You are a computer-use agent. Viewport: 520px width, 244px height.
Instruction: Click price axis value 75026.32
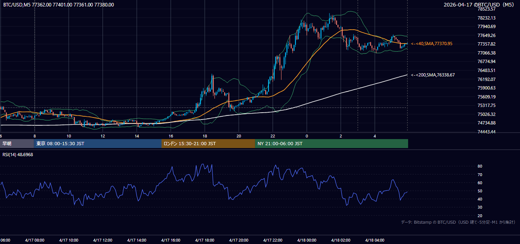[x=486, y=114]
